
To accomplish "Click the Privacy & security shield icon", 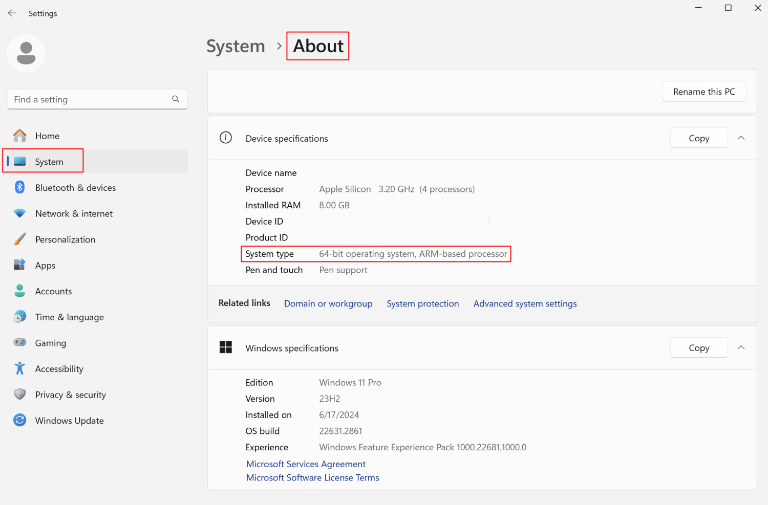I will coord(19,394).
